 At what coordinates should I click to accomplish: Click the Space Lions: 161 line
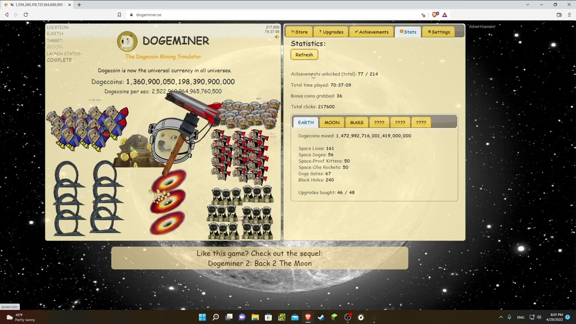click(x=316, y=148)
